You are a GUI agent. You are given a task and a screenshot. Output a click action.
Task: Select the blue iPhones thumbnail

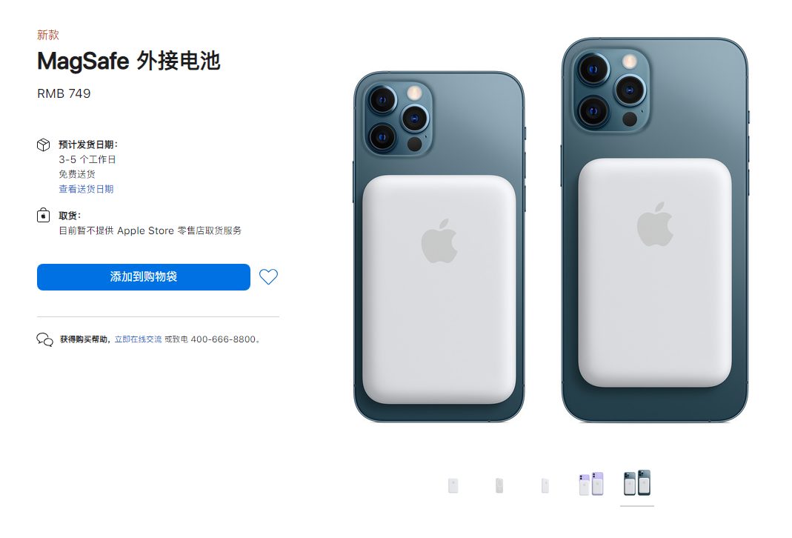point(637,483)
